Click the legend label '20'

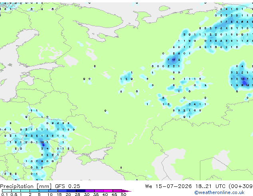[x=68, y=194]
